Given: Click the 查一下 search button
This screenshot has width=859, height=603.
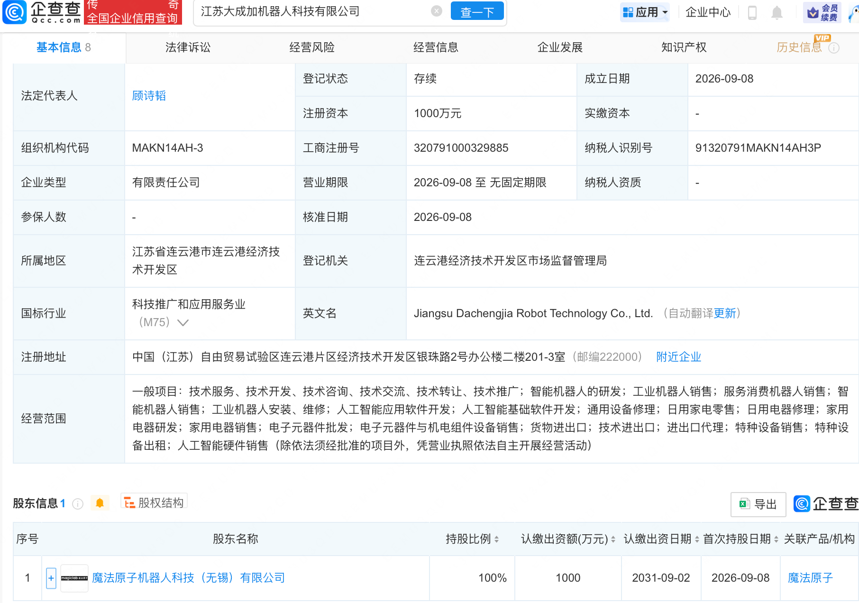Looking at the screenshot, I should (x=477, y=12).
